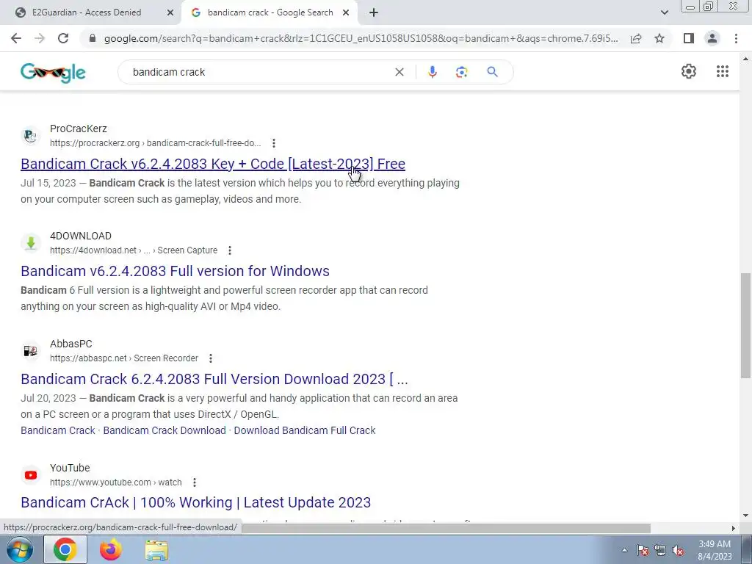This screenshot has height=564, width=752.
Task: Open Bandicam Crack v6.2.4.2083 Key + Code link
Action: click(x=213, y=164)
